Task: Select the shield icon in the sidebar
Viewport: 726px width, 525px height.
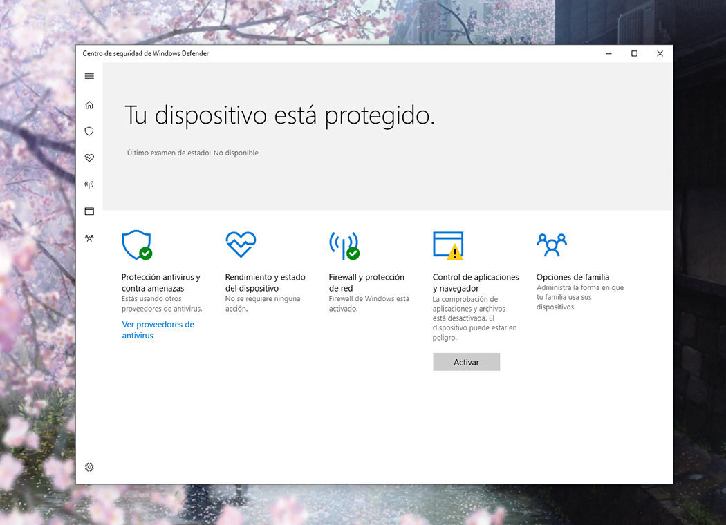Action: (89, 131)
